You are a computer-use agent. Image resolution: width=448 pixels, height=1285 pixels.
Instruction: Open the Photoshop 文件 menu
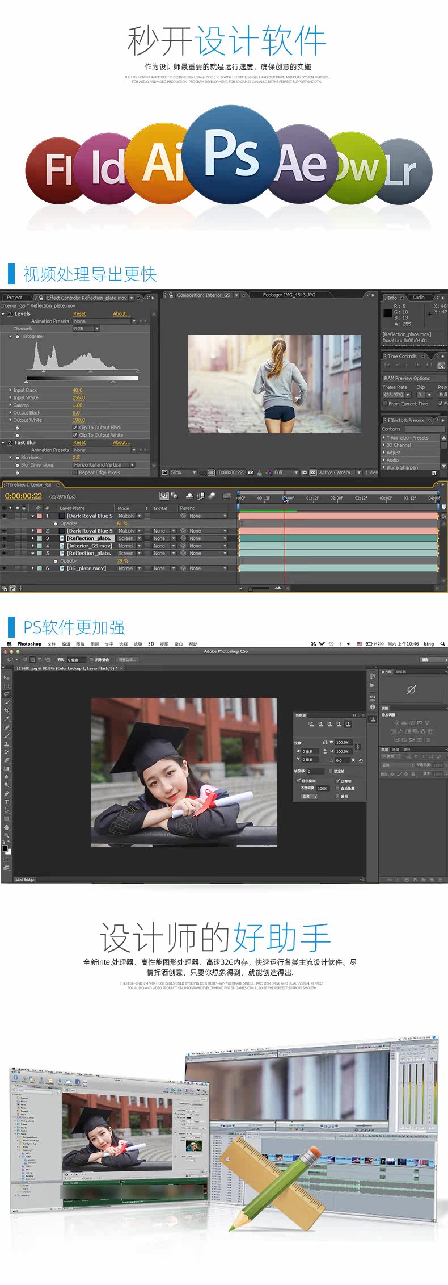(52, 644)
